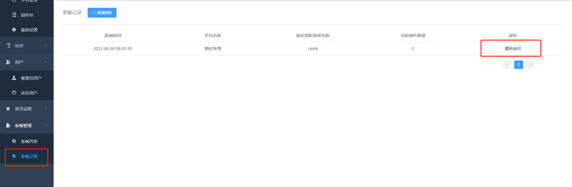Go to 管理员用户 page
The height and width of the screenshot is (187, 572).
(x=27, y=78)
